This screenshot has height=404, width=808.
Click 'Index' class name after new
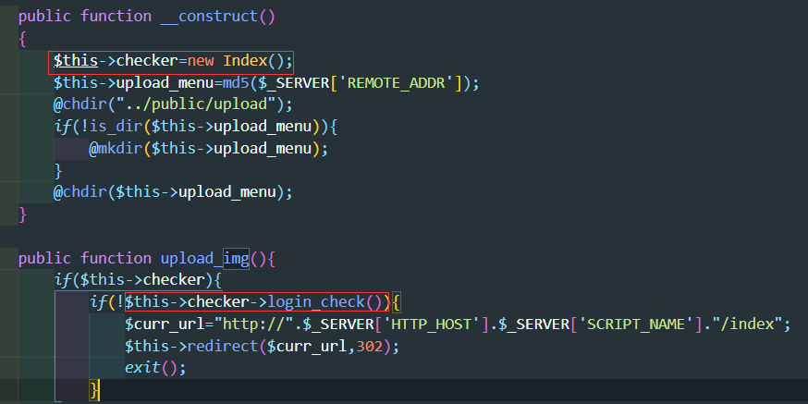pyautogui.click(x=245, y=61)
